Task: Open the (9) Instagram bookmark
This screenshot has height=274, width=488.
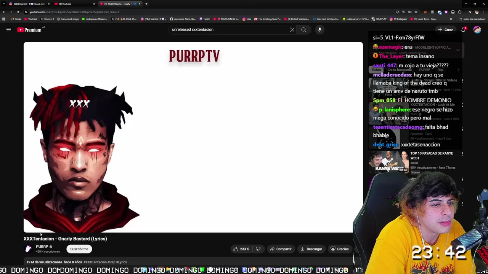Action: click(x=398, y=19)
